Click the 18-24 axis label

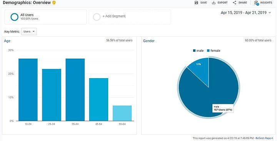pos(28,124)
